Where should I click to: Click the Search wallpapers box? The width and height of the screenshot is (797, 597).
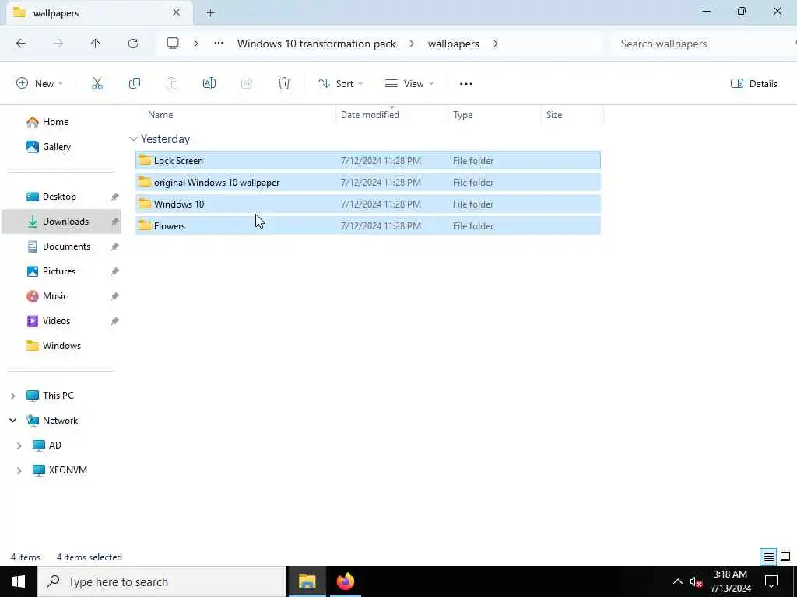coord(704,44)
